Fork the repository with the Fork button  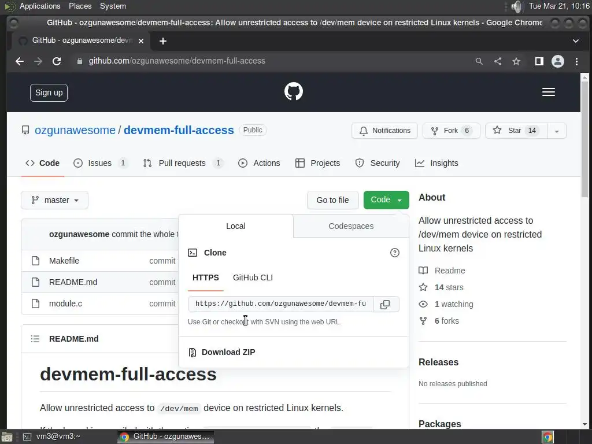pos(451,131)
